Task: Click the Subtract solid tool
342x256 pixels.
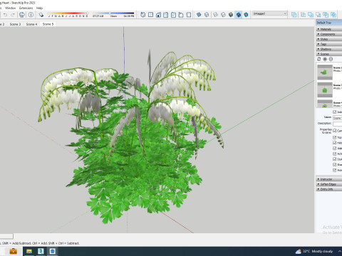Action: tap(318, 15)
